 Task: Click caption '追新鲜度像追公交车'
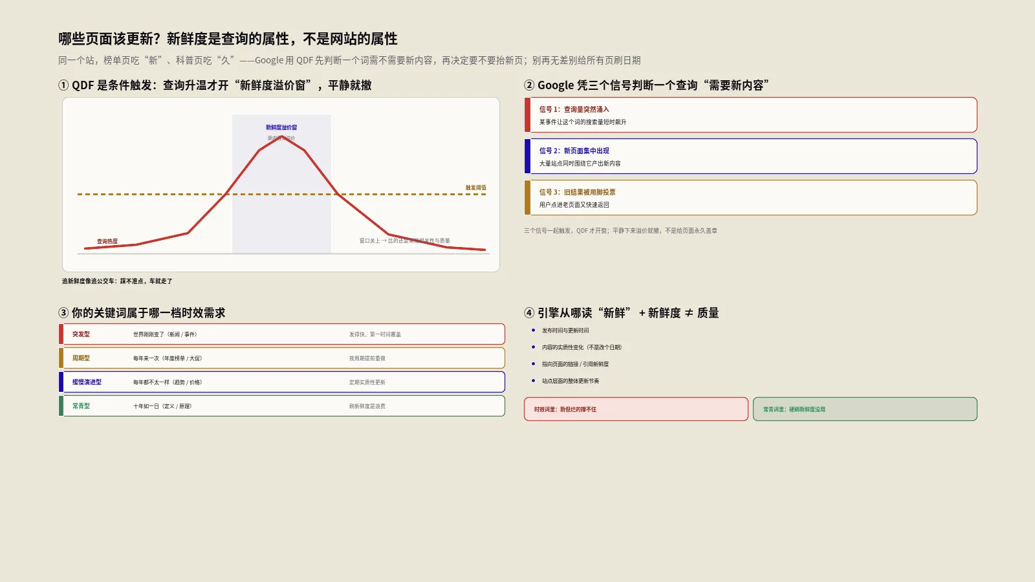pyautogui.click(x=117, y=281)
